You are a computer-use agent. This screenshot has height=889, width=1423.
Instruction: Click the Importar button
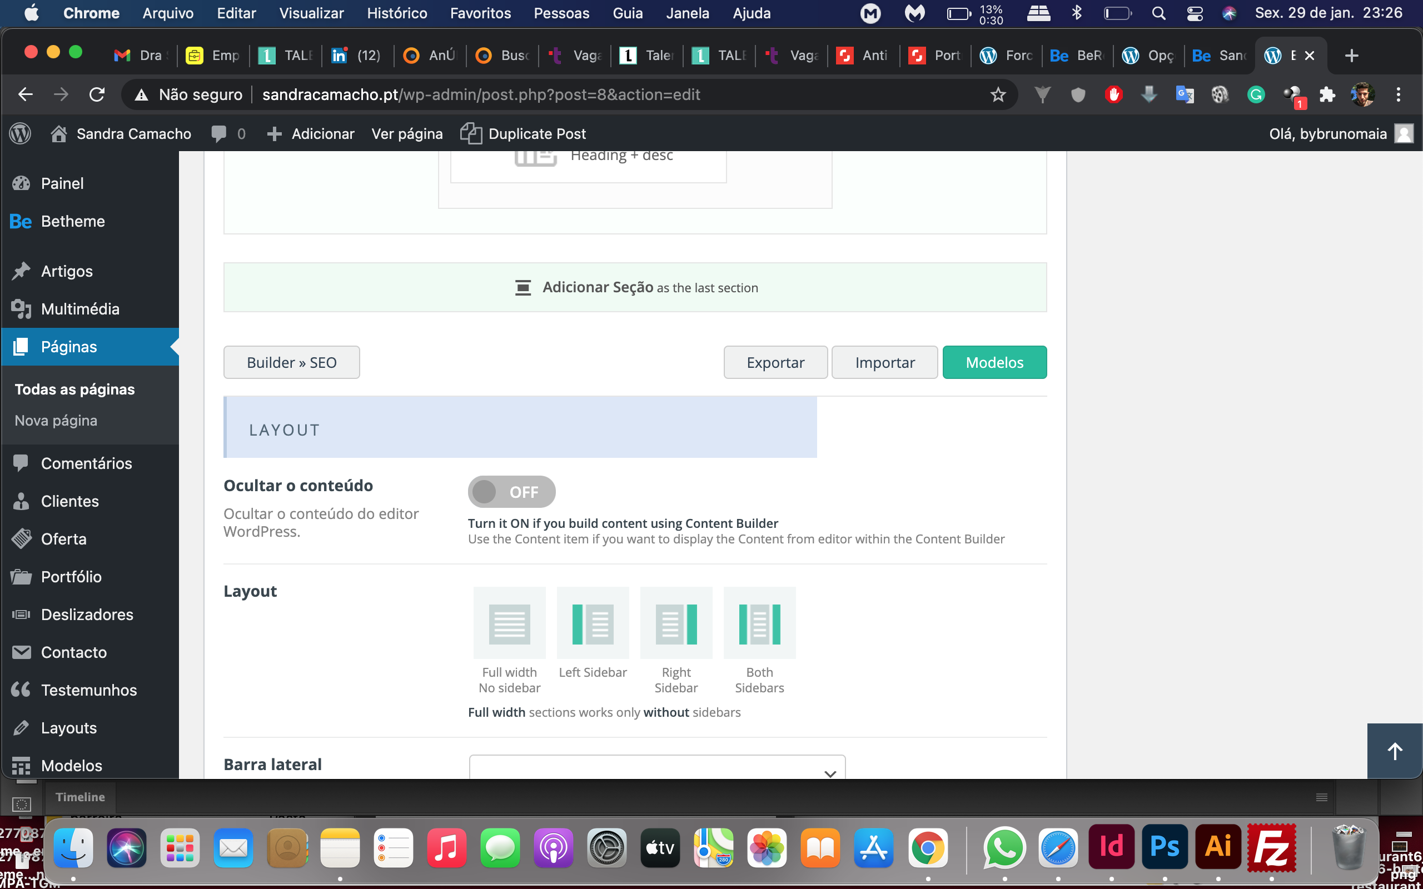click(x=885, y=362)
